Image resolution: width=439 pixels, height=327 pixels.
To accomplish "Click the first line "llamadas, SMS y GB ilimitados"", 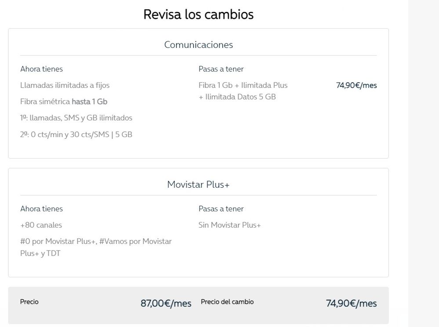I will point(76,118).
